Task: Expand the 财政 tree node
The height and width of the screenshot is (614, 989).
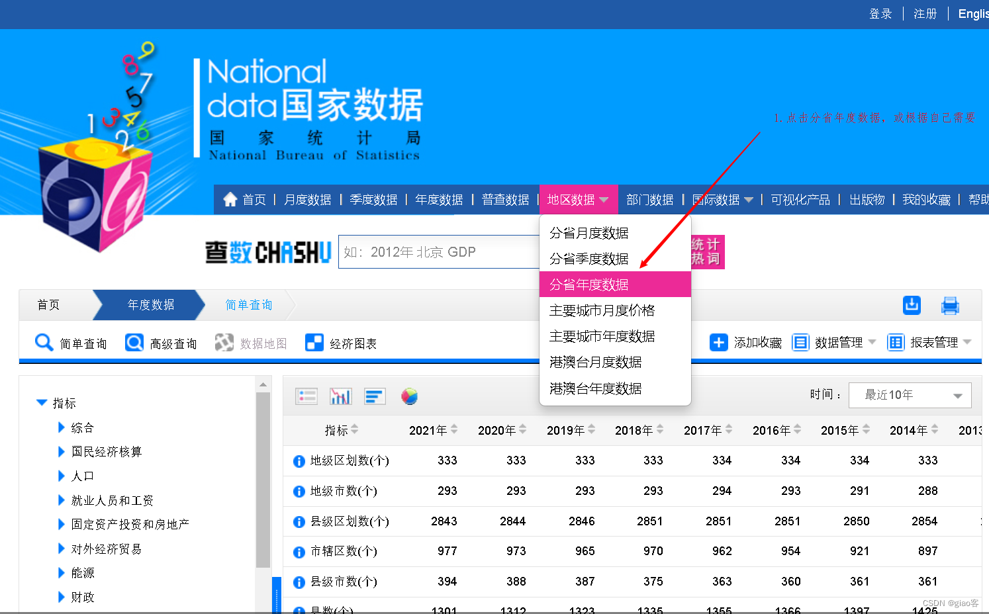Action: click(x=61, y=597)
